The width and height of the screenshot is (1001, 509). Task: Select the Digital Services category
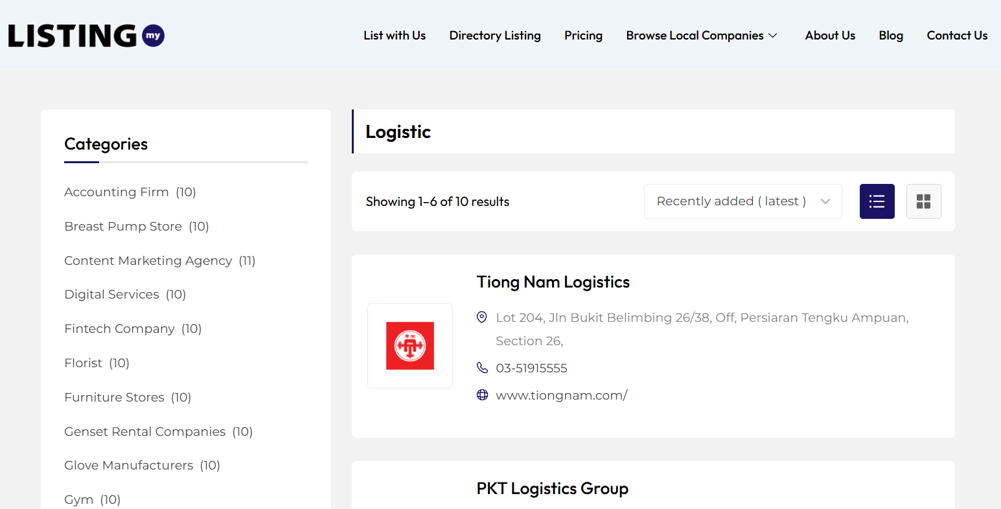coord(111,295)
